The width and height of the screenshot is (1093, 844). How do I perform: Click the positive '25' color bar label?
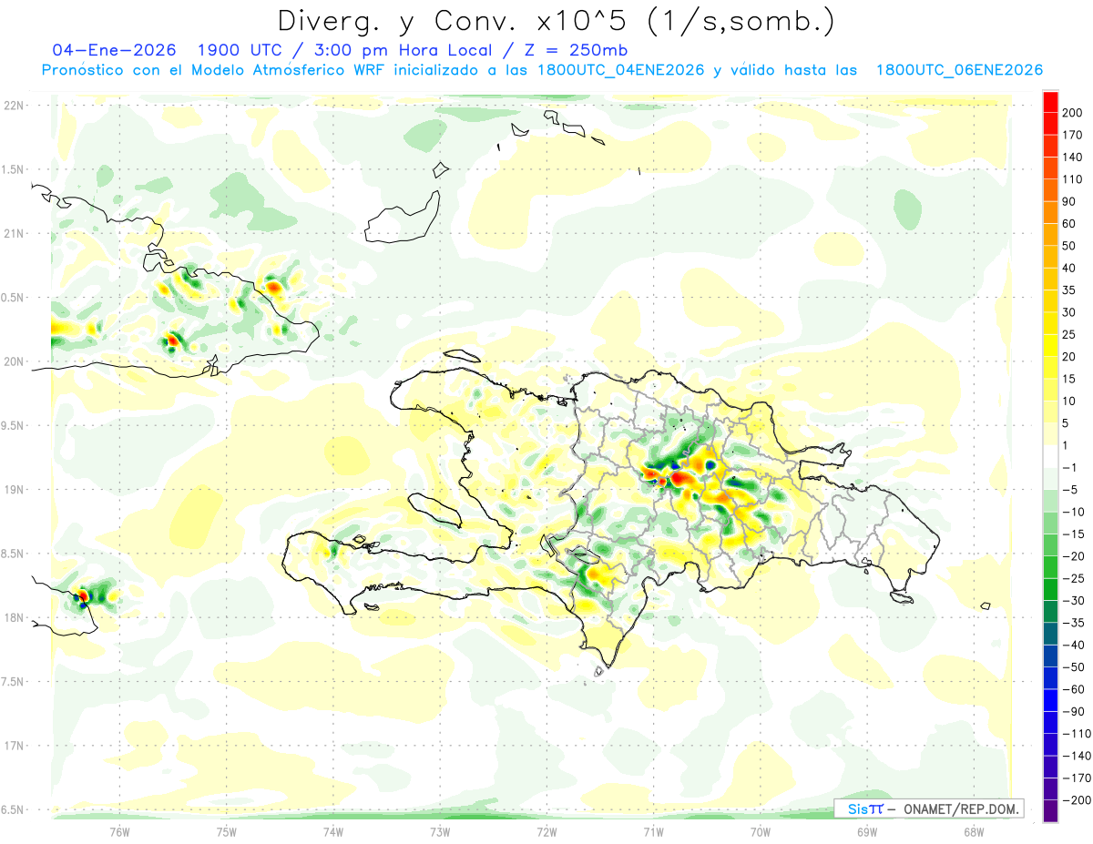pos(1069,334)
